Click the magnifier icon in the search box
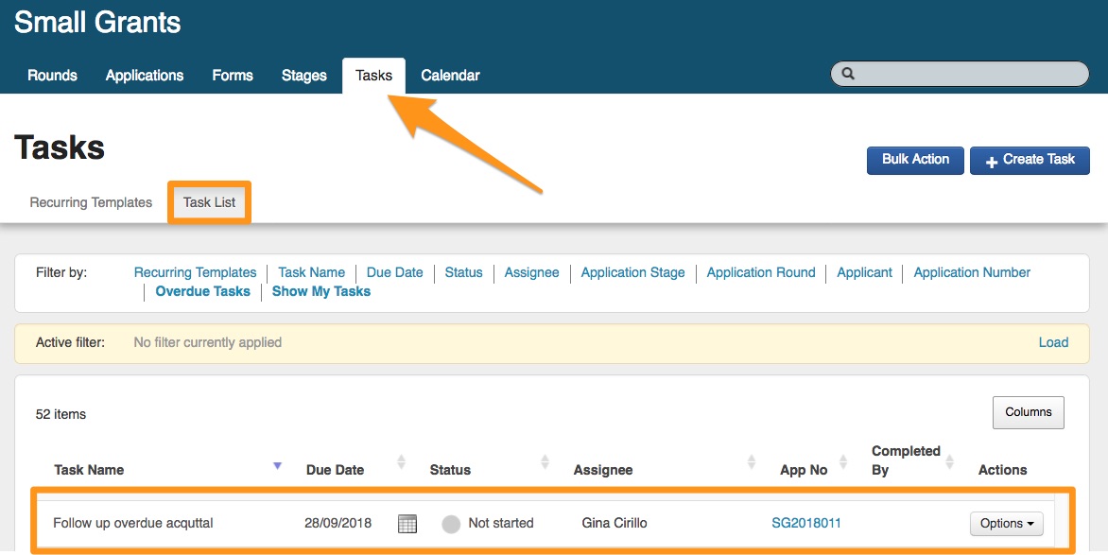 pyautogui.click(x=848, y=74)
